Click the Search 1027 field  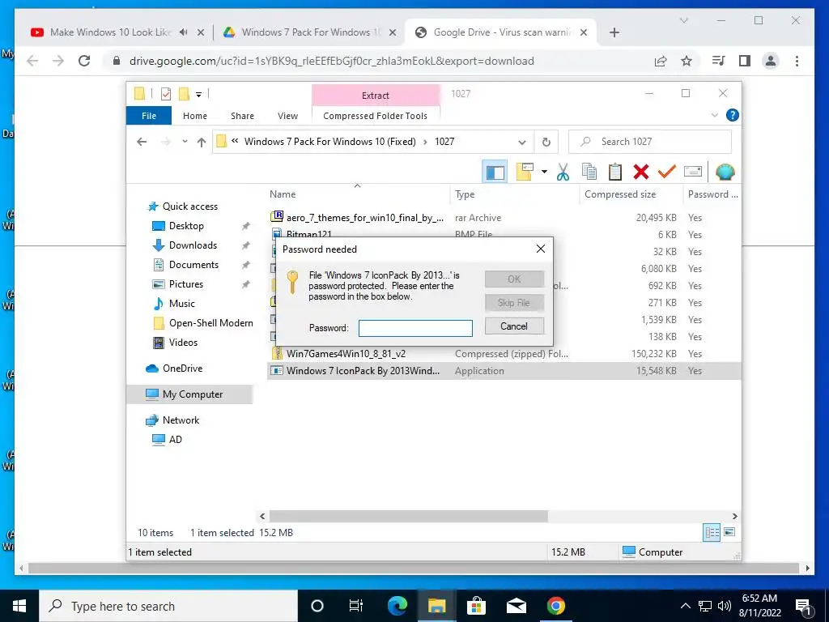pyautogui.click(x=650, y=142)
